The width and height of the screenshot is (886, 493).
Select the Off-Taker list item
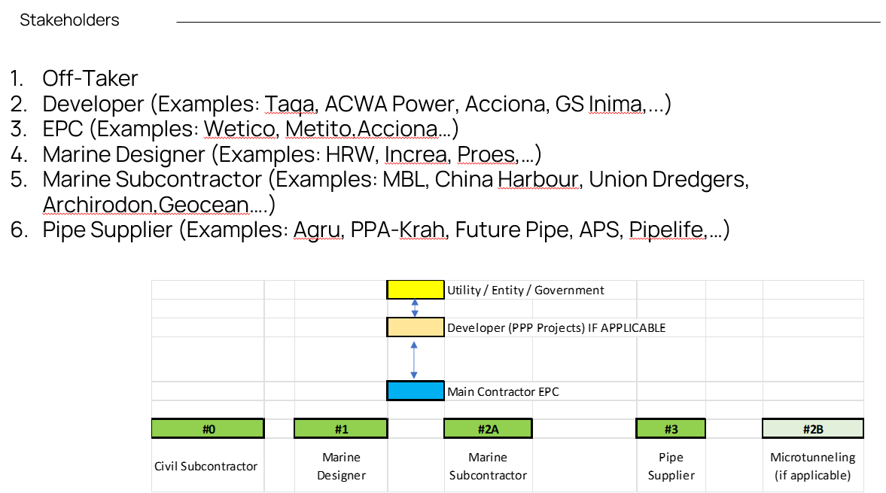(90, 78)
